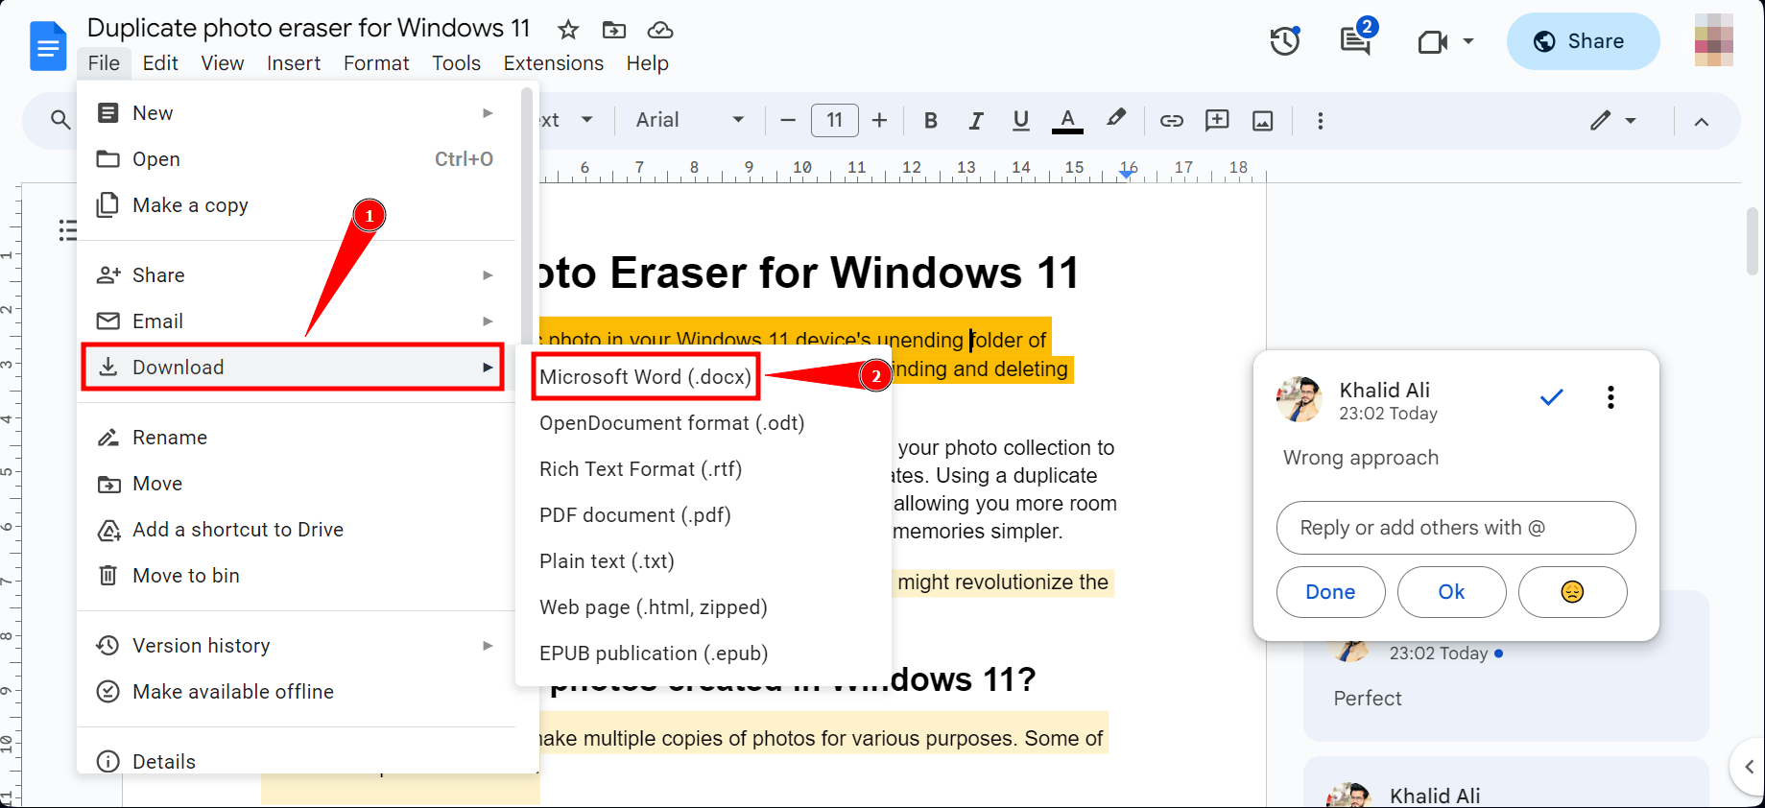Click the Done reply suggestion
This screenshot has width=1765, height=808.
(x=1330, y=592)
